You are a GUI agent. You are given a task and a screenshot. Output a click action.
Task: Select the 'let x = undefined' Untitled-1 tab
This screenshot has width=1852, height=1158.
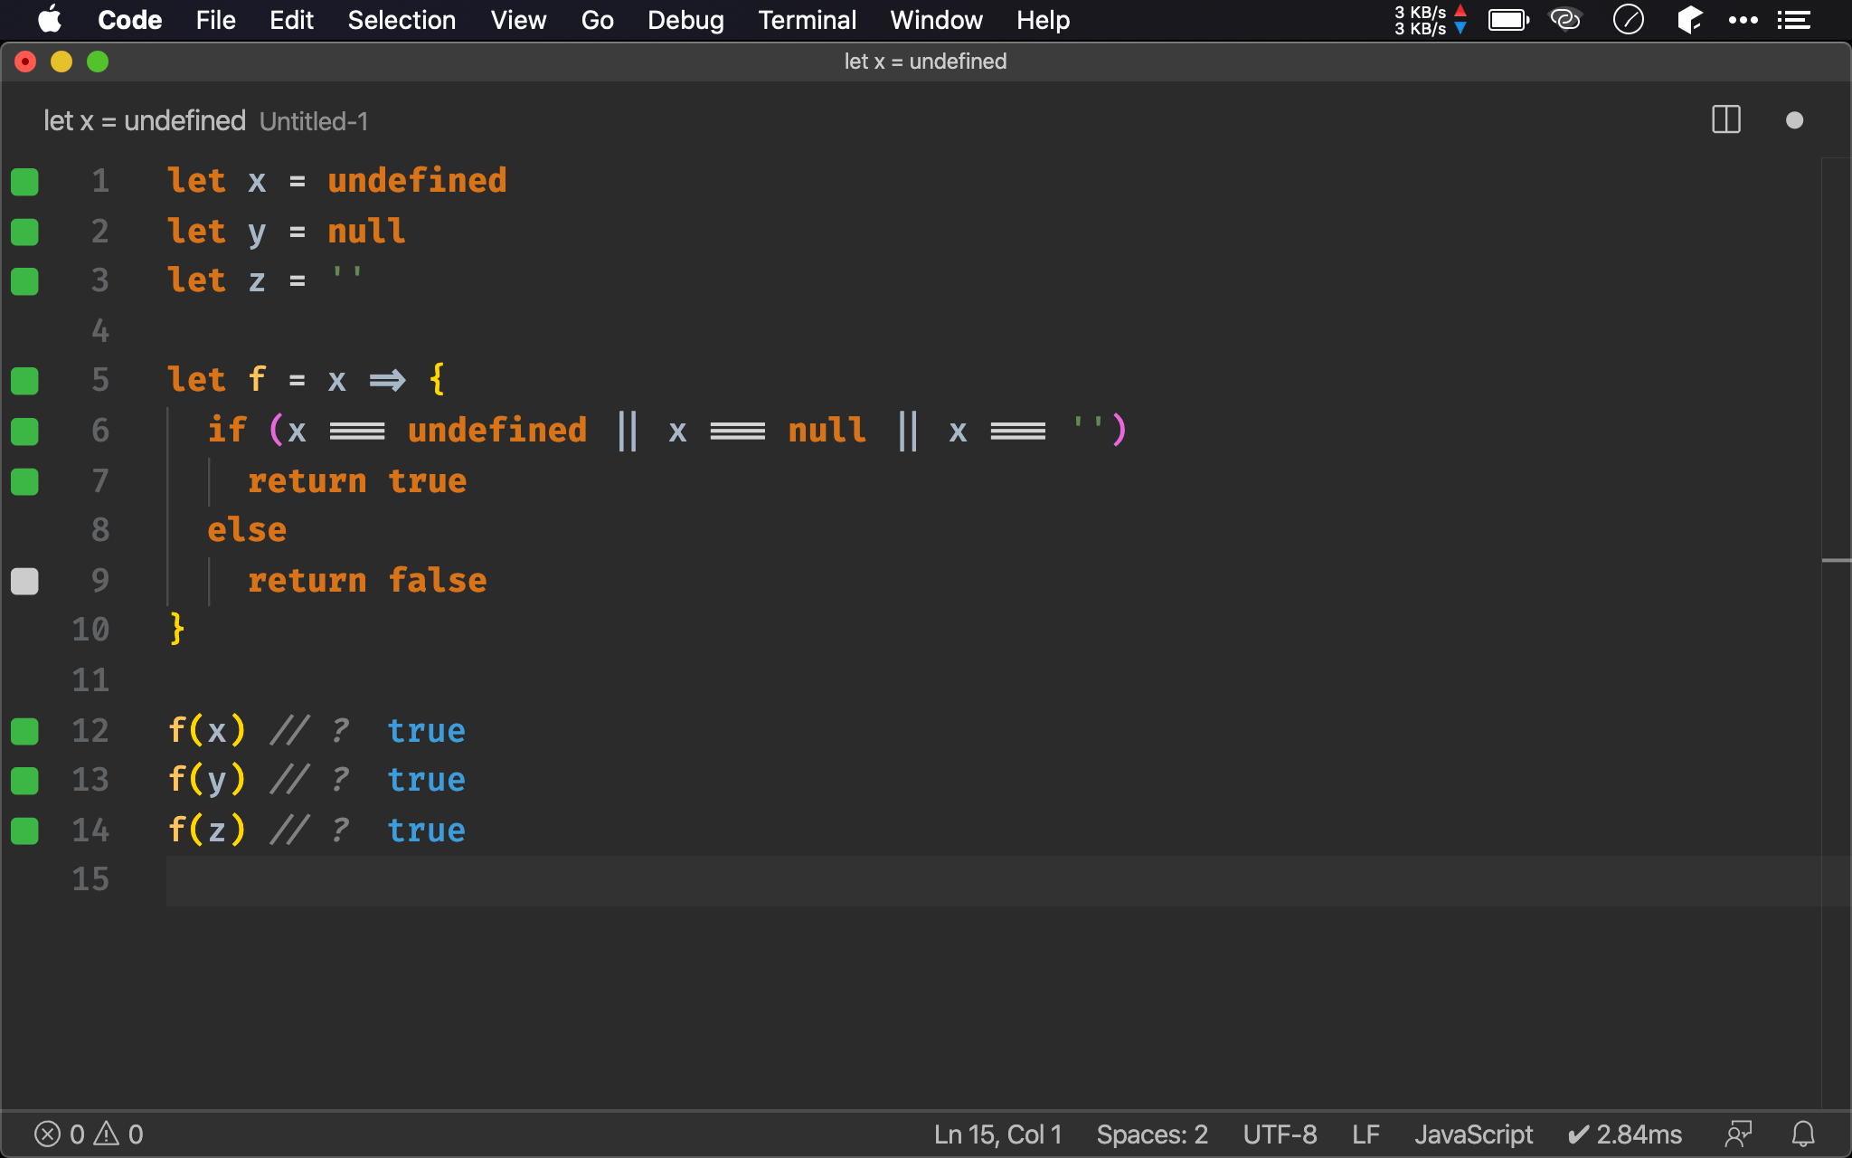(206, 120)
